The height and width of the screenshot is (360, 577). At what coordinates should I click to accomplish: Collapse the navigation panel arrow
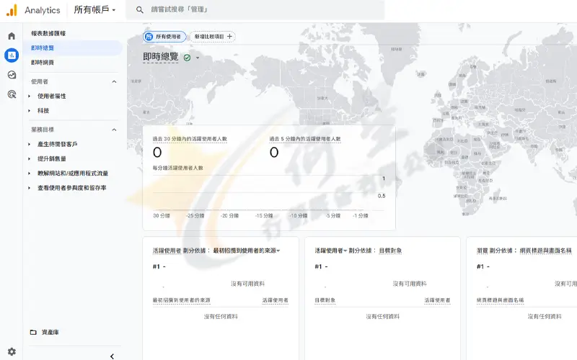(112, 356)
